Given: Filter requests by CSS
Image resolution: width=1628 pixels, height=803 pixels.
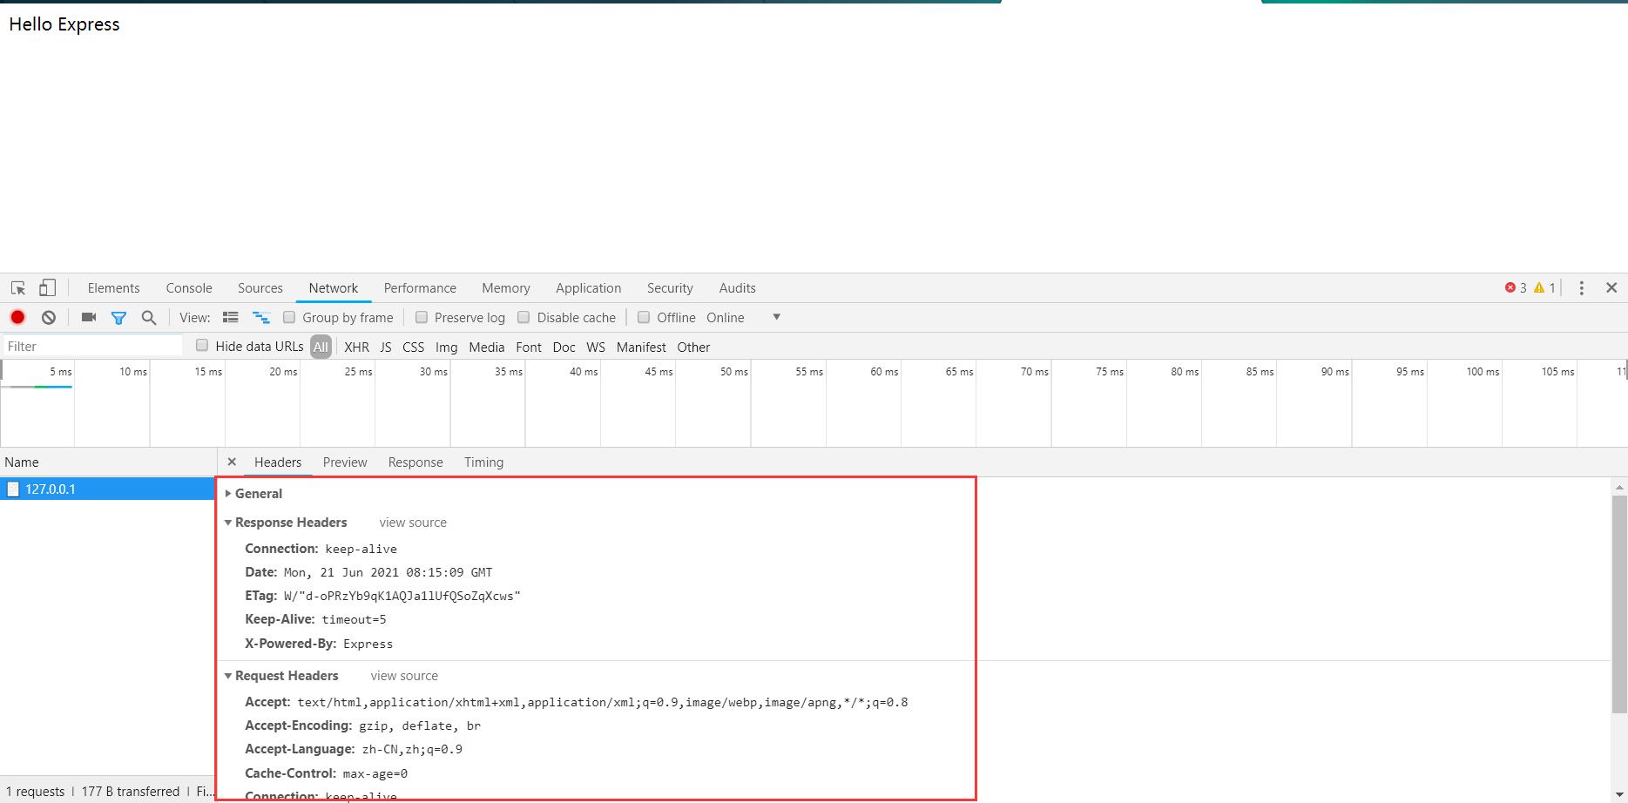Looking at the screenshot, I should (414, 347).
